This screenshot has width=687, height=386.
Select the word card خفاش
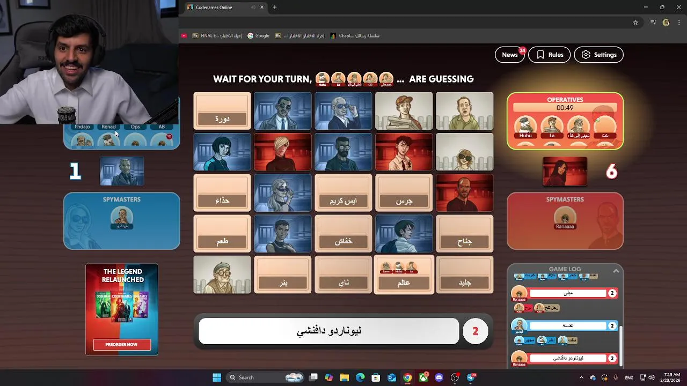[343, 234]
